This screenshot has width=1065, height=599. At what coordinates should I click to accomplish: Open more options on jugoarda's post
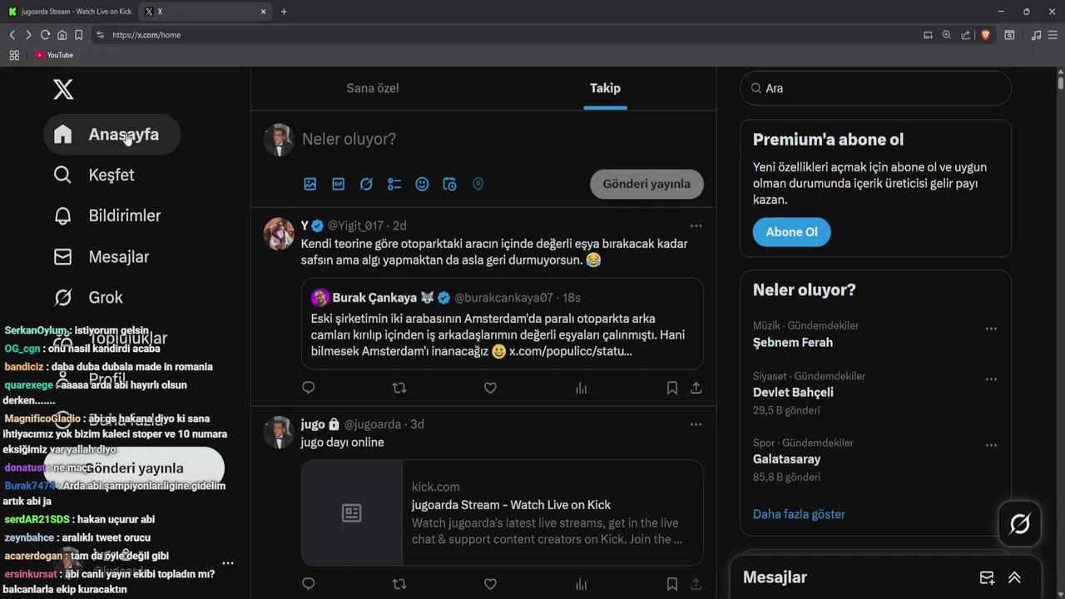[x=696, y=424]
